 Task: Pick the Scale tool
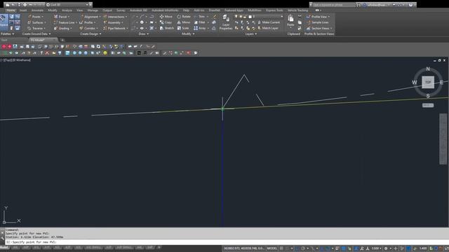coord(183,28)
